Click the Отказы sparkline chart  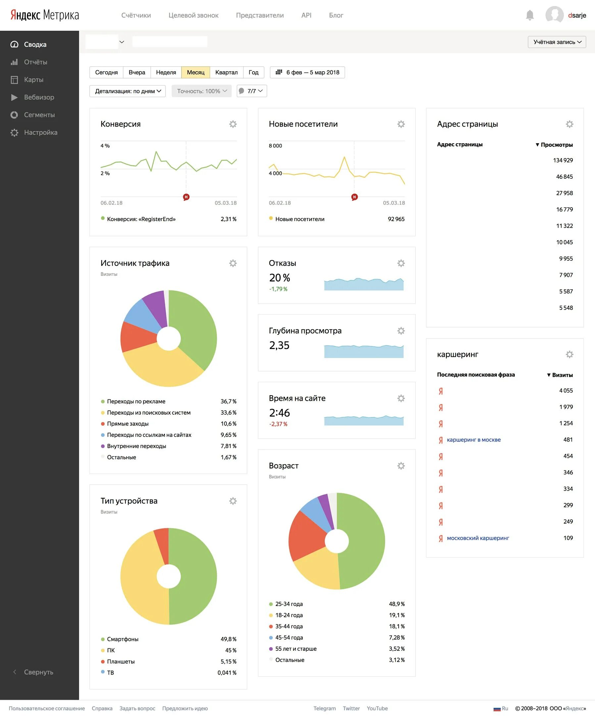pyautogui.click(x=364, y=284)
